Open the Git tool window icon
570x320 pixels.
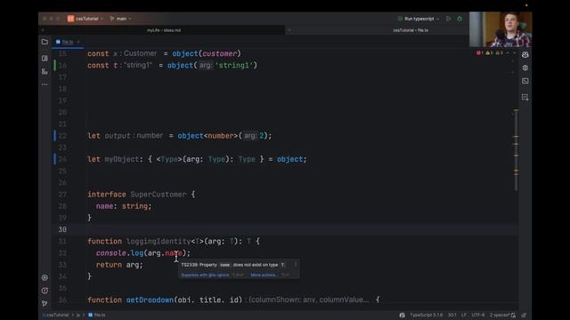(x=45, y=303)
